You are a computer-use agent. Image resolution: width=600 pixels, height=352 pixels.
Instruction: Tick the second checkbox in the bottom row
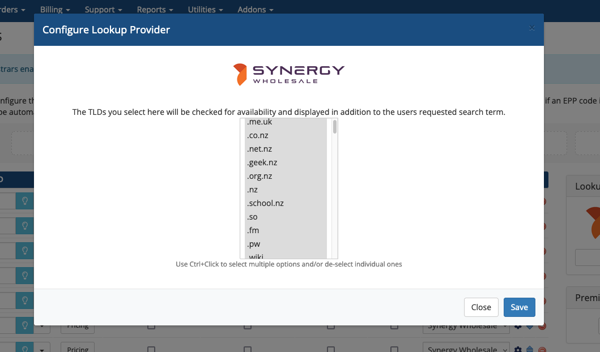coord(248,349)
